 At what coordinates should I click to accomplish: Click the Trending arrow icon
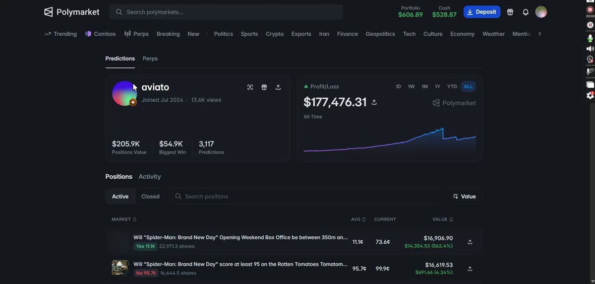pos(48,34)
